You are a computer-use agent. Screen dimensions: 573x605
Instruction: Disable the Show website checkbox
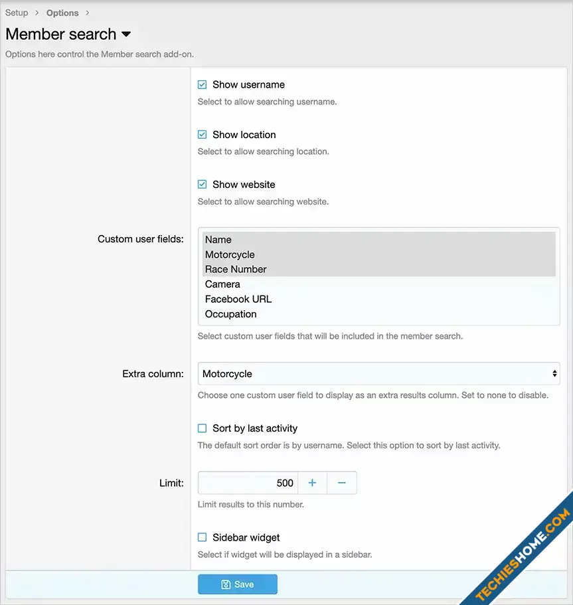[x=203, y=185]
